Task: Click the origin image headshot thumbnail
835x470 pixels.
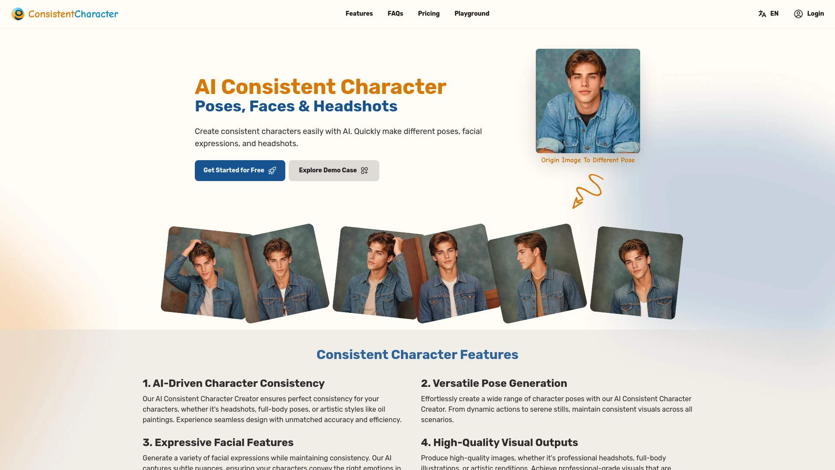Action: point(587,101)
